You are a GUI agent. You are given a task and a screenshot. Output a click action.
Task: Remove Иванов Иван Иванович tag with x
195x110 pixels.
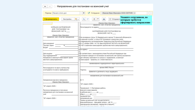[x=134, y=13]
